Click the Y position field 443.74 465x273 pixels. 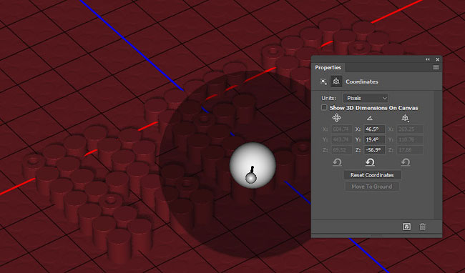click(x=341, y=139)
